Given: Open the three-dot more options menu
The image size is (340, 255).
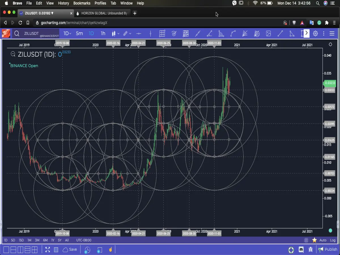Looking at the screenshot, I should click(x=324, y=33).
